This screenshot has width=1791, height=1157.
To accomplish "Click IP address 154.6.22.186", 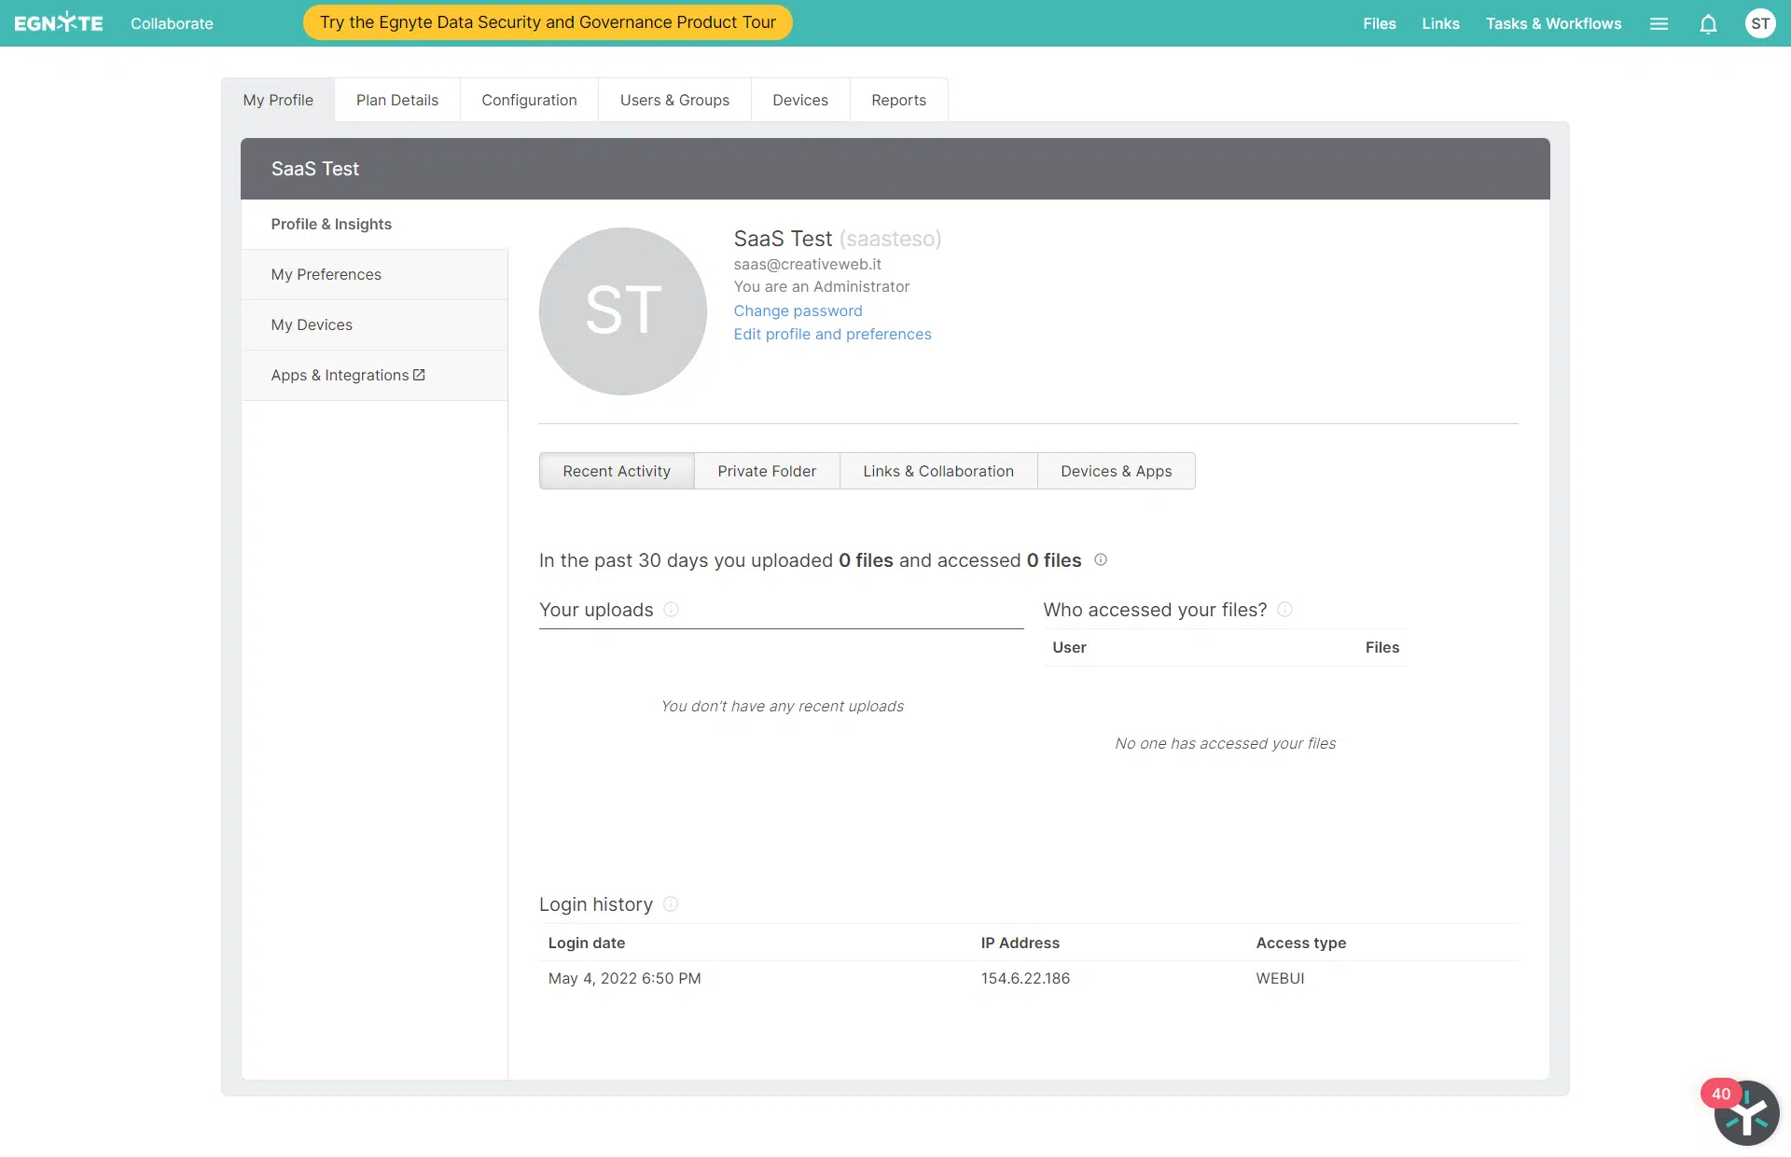I will pos(1025,978).
